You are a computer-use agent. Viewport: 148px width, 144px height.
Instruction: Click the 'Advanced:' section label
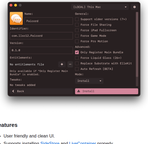tap(83, 47)
